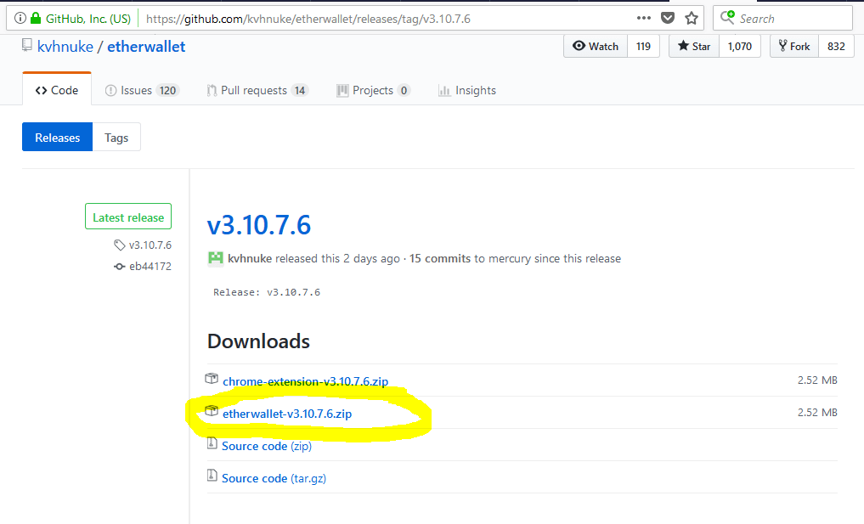Open the Projects tab
864x524 pixels.
click(373, 90)
